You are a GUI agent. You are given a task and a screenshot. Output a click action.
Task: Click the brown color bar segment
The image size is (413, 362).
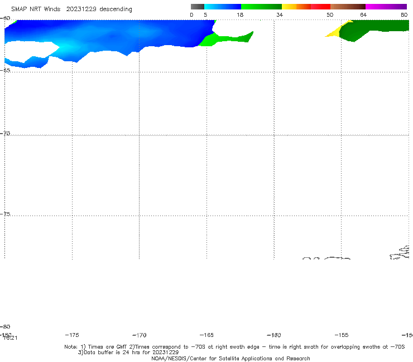(348, 7)
